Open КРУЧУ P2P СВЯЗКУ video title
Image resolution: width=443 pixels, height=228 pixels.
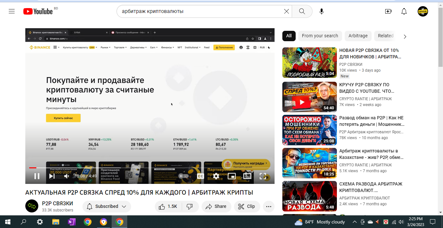pos(367,88)
